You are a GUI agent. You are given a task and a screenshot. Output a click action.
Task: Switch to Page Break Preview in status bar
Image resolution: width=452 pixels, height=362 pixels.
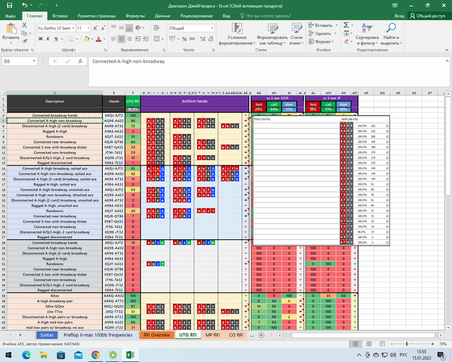pos(382,344)
